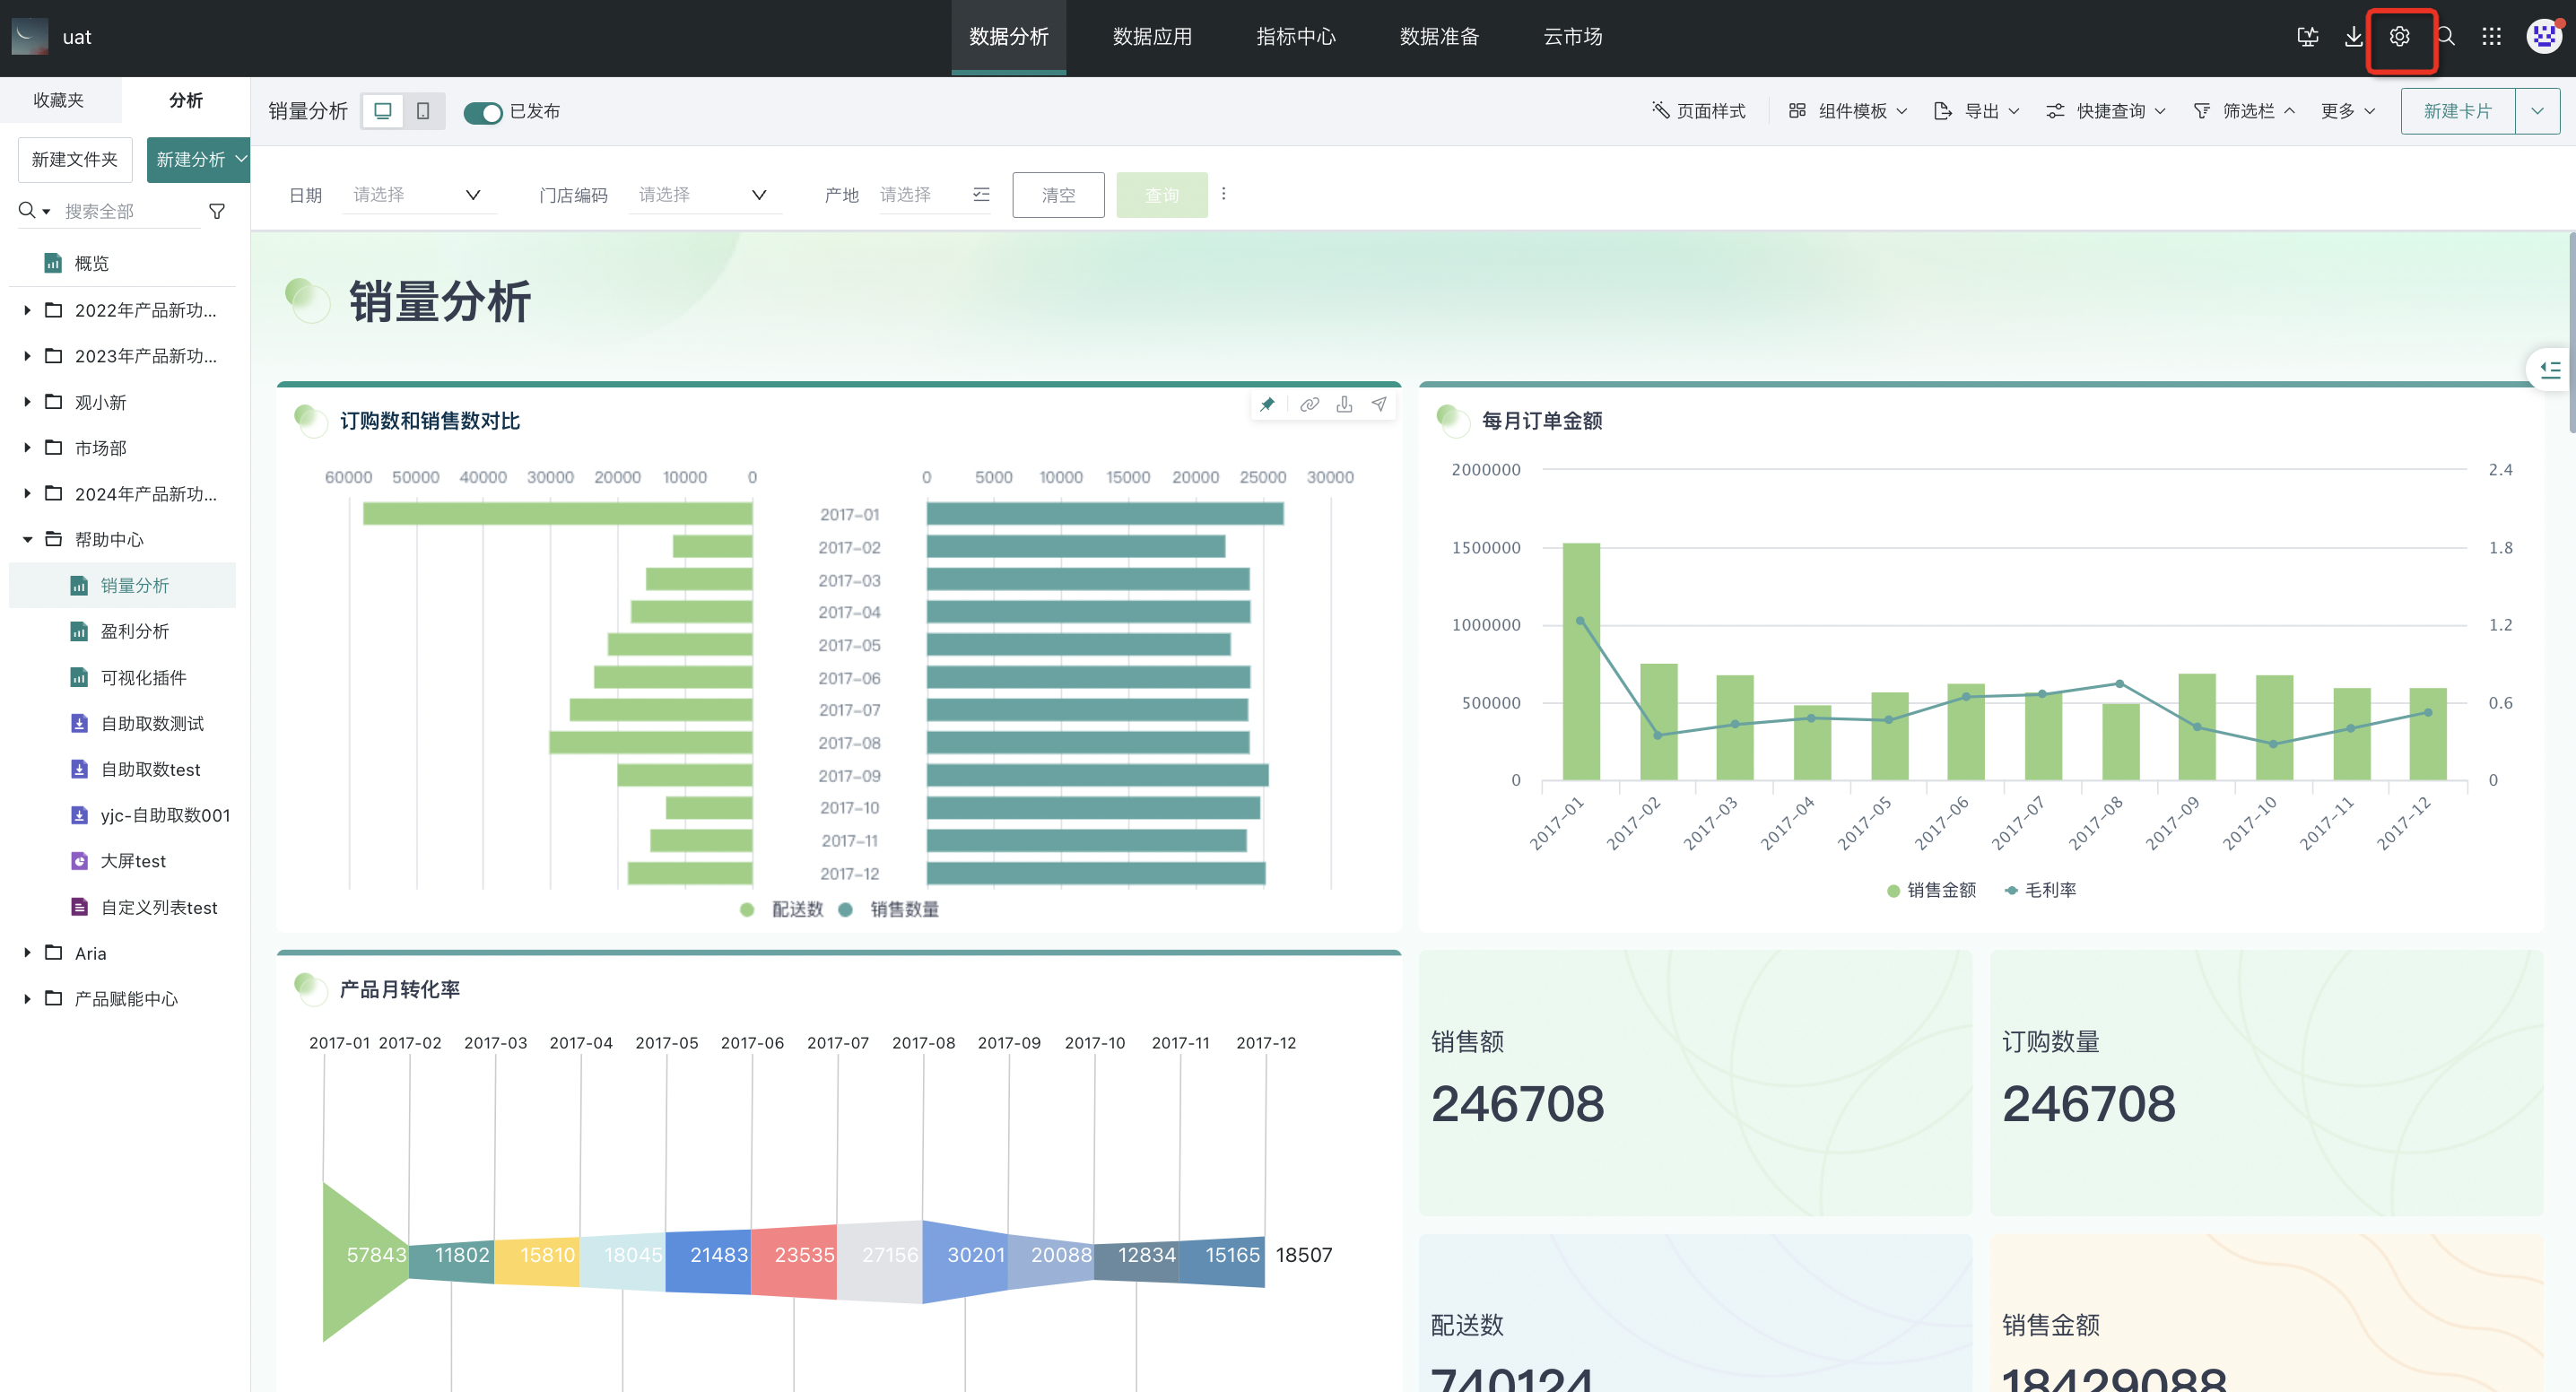Open 自定义列表test in the tree
Image resolution: width=2576 pixels, height=1392 pixels.
(159, 907)
